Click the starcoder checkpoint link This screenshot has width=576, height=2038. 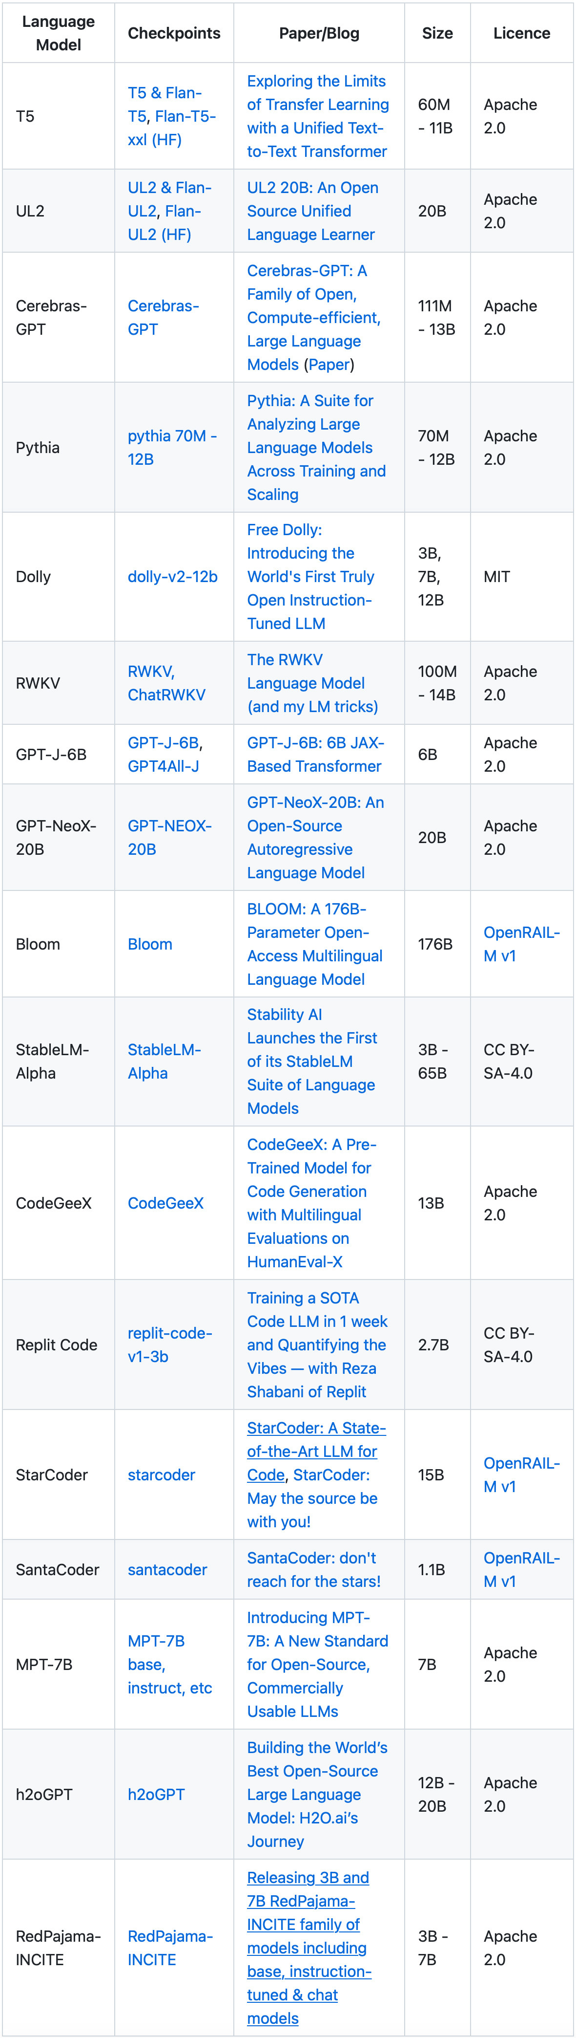[x=161, y=1474]
